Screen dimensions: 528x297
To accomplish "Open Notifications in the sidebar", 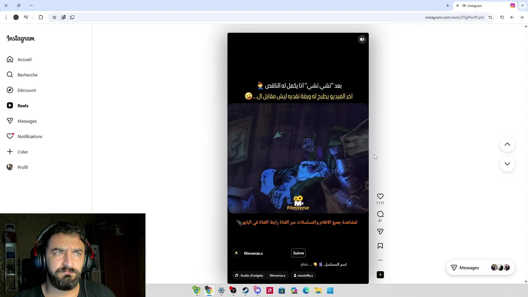I will [x=24, y=137].
